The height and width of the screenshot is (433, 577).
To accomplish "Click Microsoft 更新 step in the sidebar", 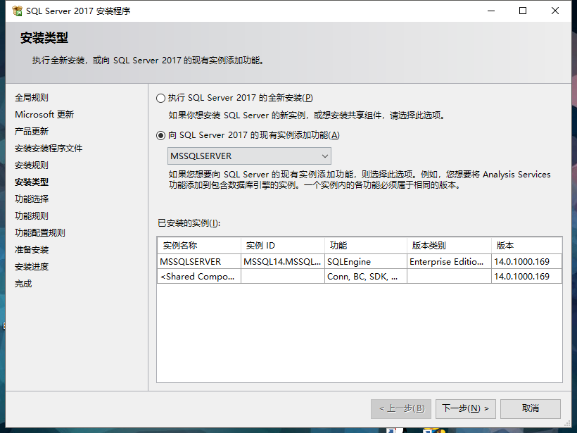I will 44,114.
